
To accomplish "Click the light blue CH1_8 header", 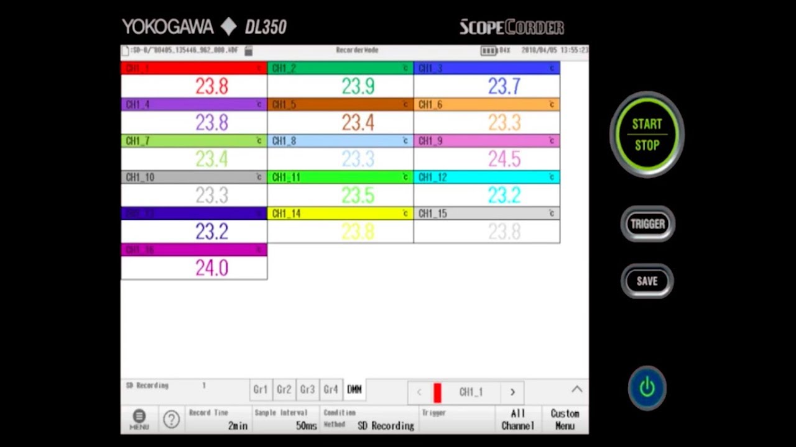I will tap(340, 141).
